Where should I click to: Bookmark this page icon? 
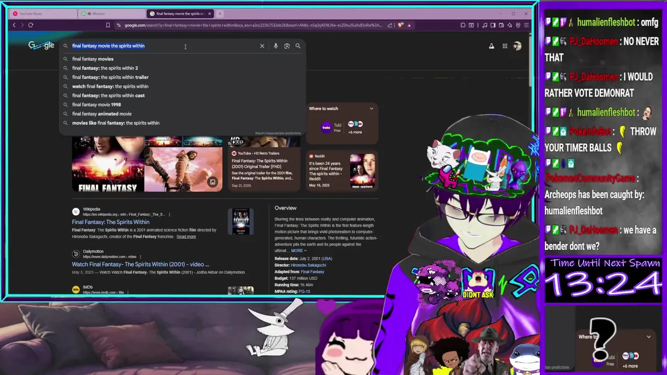108,25
